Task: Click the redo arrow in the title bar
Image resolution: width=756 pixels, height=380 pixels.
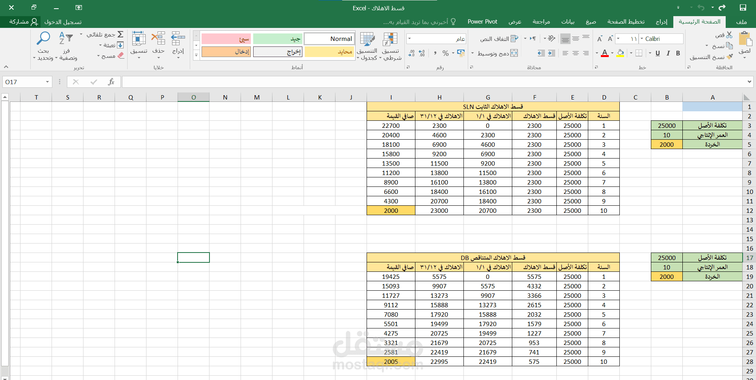Action: coord(722,8)
